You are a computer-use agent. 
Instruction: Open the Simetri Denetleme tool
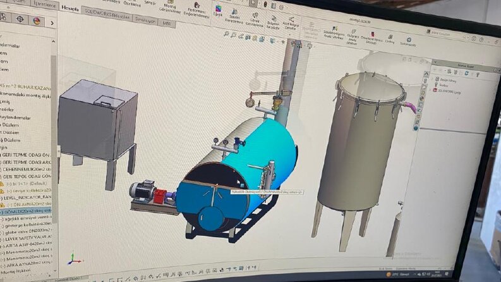pyautogui.click(x=234, y=16)
